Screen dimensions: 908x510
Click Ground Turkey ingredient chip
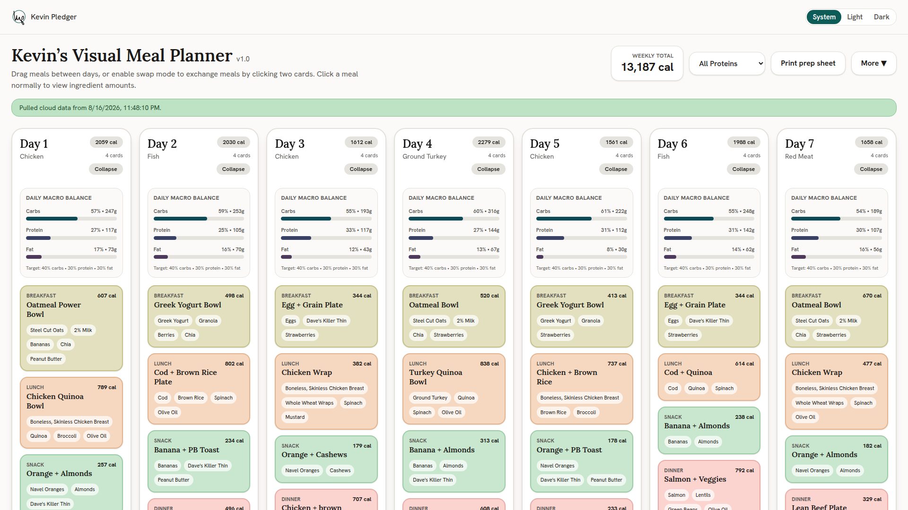pyautogui.click(x=430, y=398)
